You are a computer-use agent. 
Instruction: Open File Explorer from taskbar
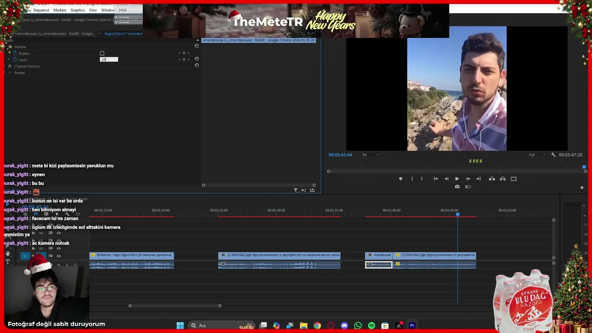tap(303, 326)
